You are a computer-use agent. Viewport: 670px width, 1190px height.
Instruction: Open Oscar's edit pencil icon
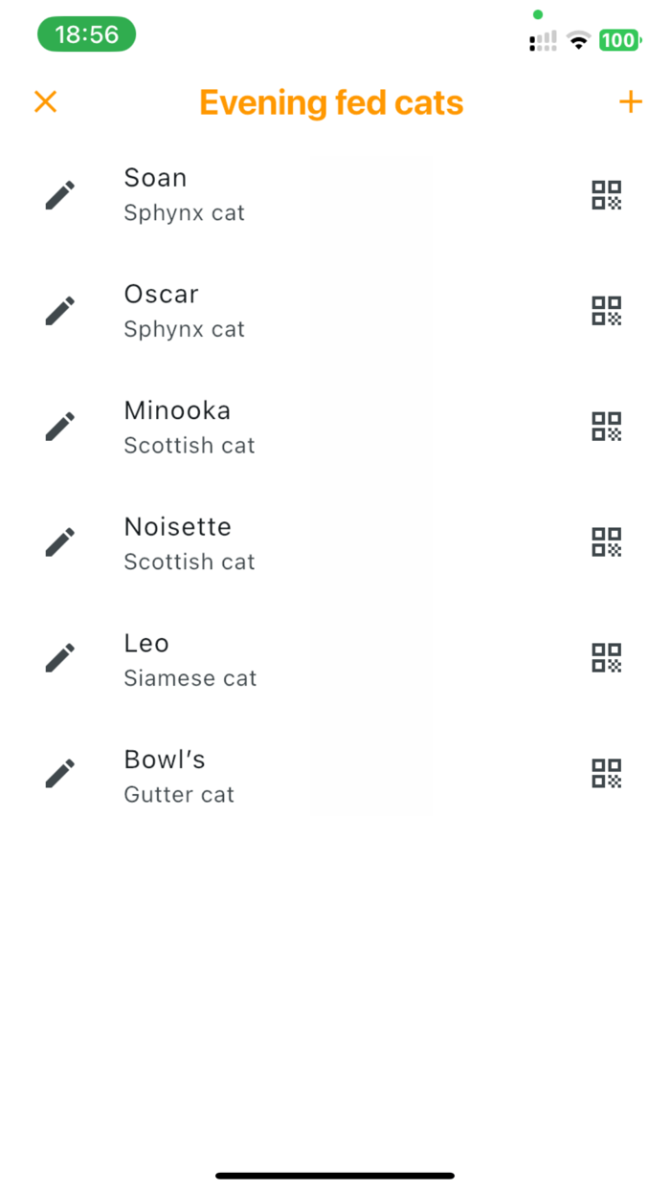point(59,310)
